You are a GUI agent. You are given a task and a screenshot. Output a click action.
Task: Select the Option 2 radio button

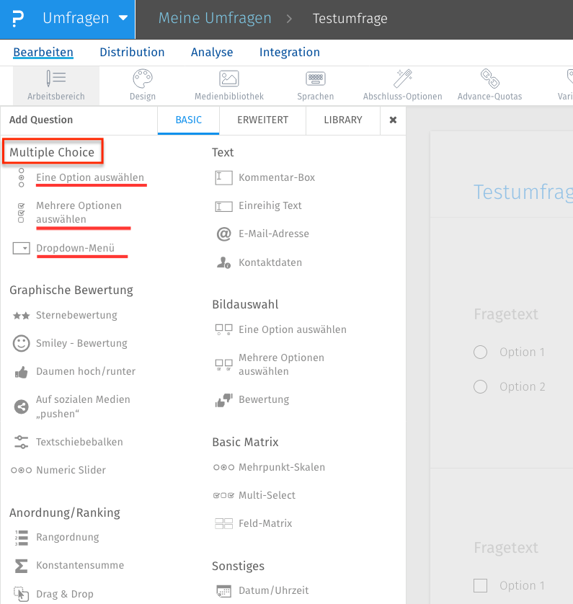tap(481, 386)
